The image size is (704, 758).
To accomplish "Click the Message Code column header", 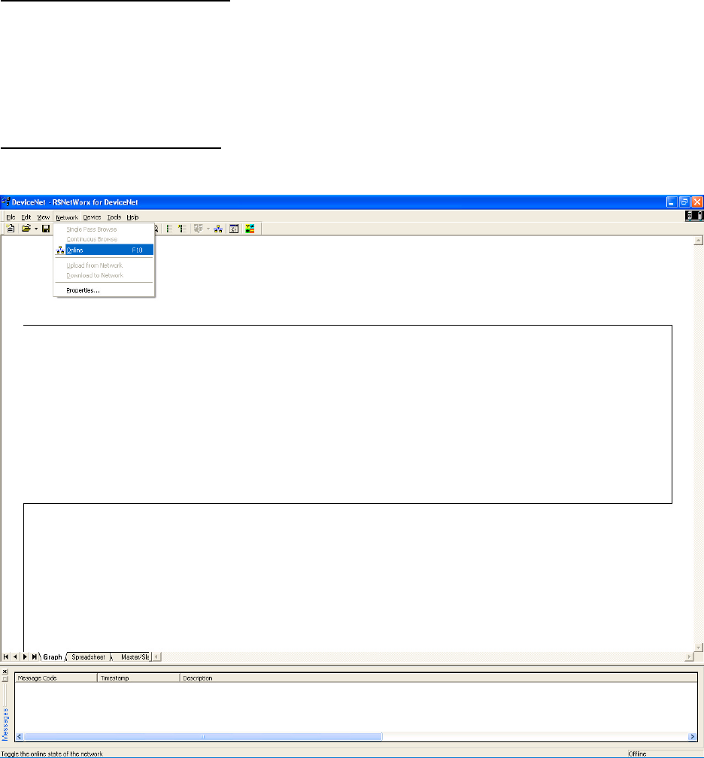I will tap(56, 678).
